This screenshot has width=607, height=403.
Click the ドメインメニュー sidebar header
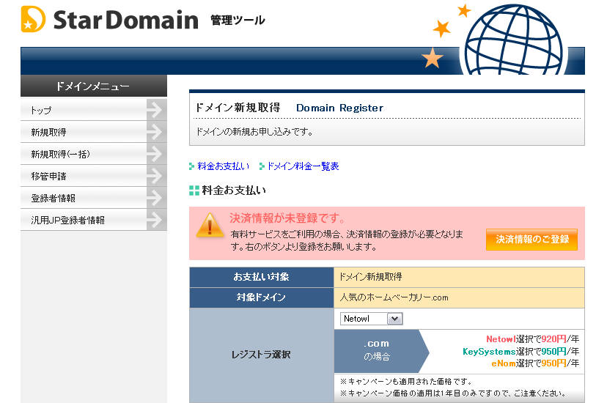pos(94,86)
